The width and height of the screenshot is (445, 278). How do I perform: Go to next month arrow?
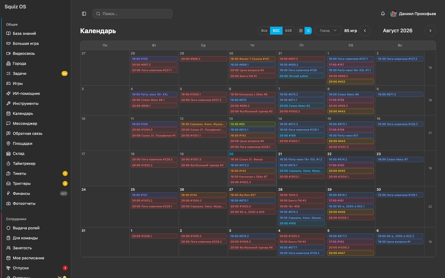click(430, 31)
